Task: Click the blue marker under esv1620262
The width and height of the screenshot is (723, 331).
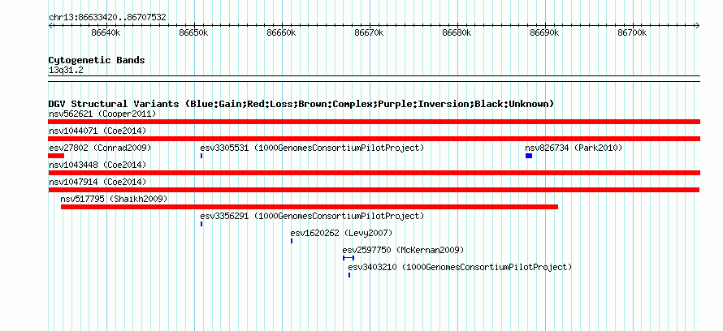Action: (x=292, y=241)
